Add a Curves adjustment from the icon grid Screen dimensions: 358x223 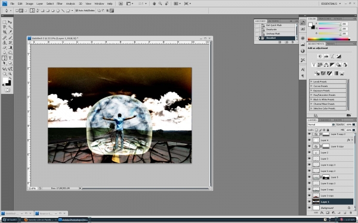332,56
